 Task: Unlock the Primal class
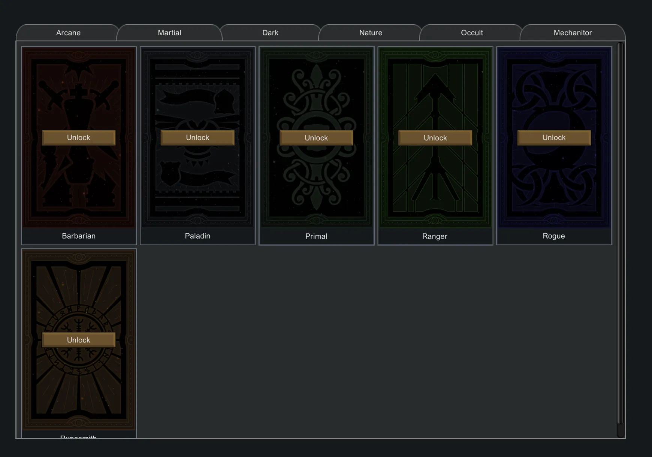pos(316,138)
